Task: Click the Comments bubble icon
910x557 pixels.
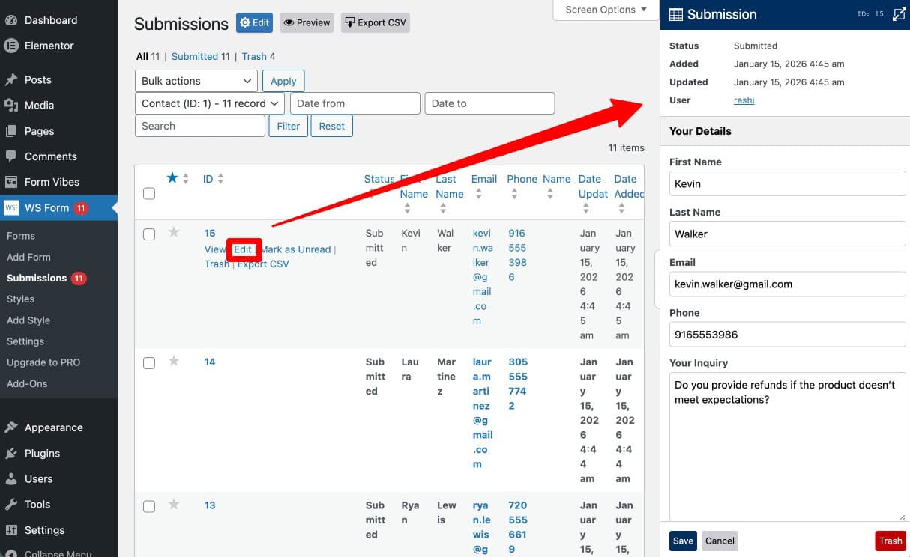Action: tap(11, 156)
